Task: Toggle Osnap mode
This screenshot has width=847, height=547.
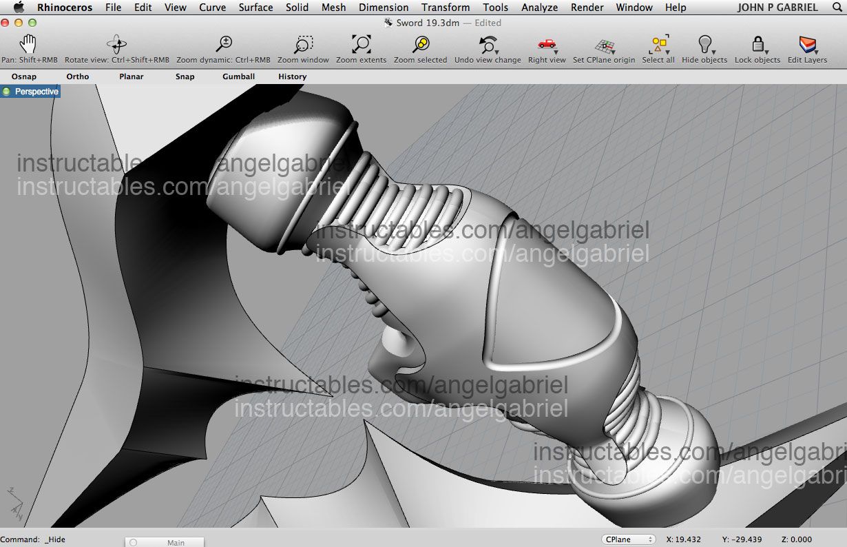Action: tap(24, 76)
